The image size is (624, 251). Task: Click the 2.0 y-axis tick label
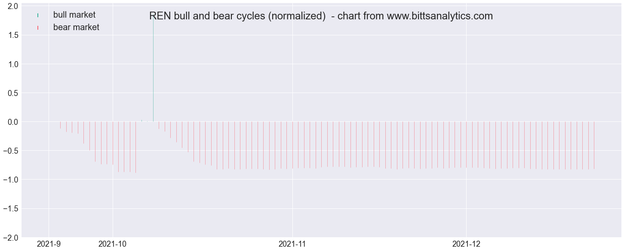click(12, 6)
